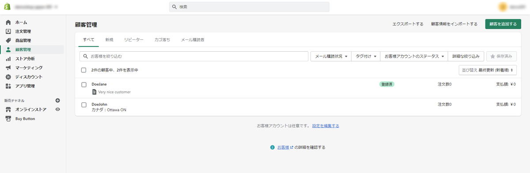Click the マーケティング megaphone icon

pos(8,68)
